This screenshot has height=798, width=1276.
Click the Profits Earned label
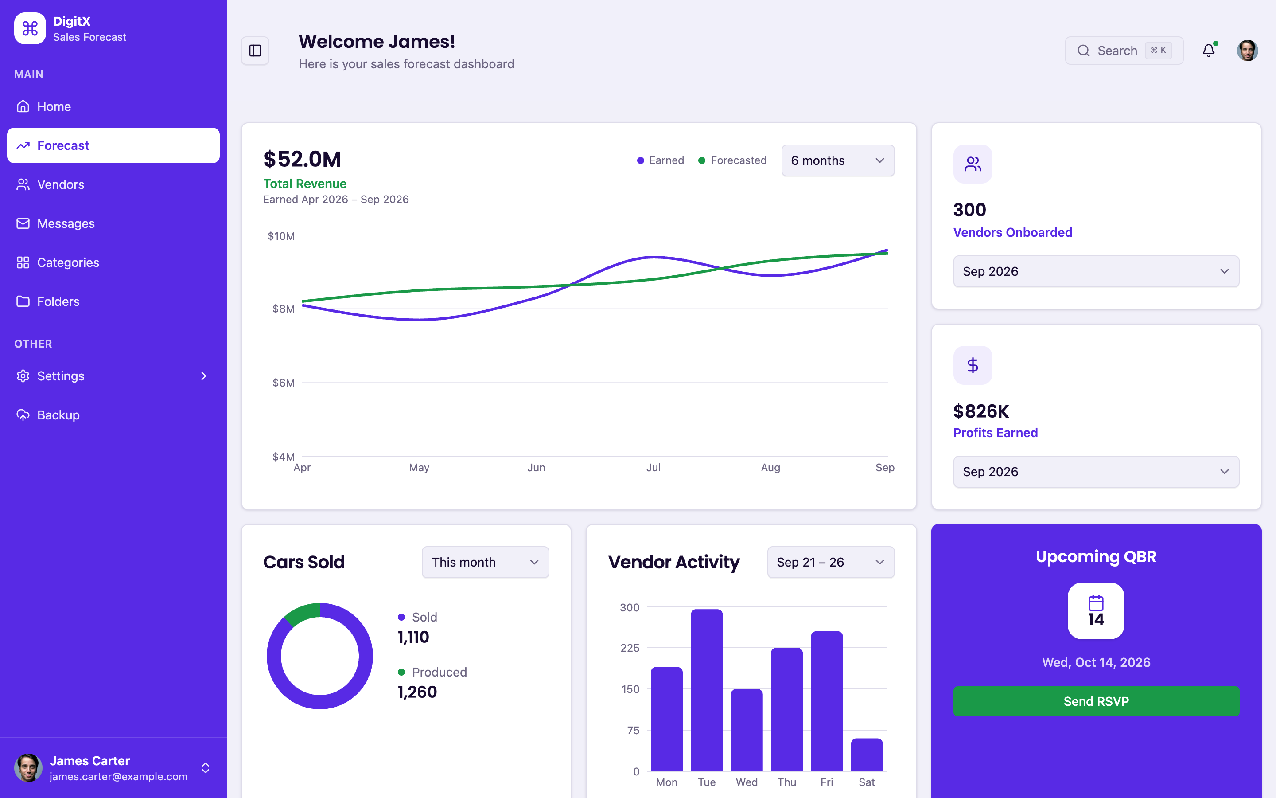click(x=996, y=433)
